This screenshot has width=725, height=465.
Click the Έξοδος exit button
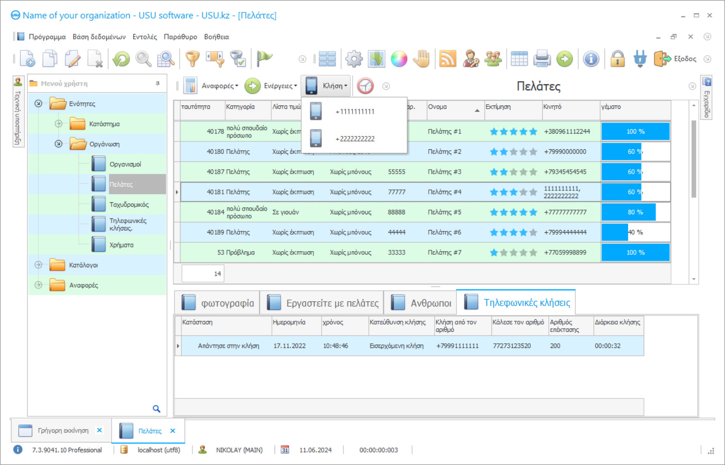[x=676, y=59]
